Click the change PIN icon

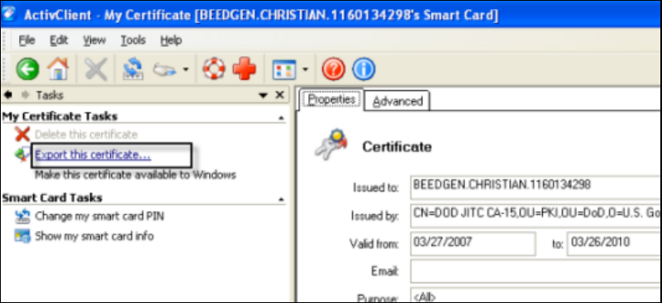[x=21, y=216]
